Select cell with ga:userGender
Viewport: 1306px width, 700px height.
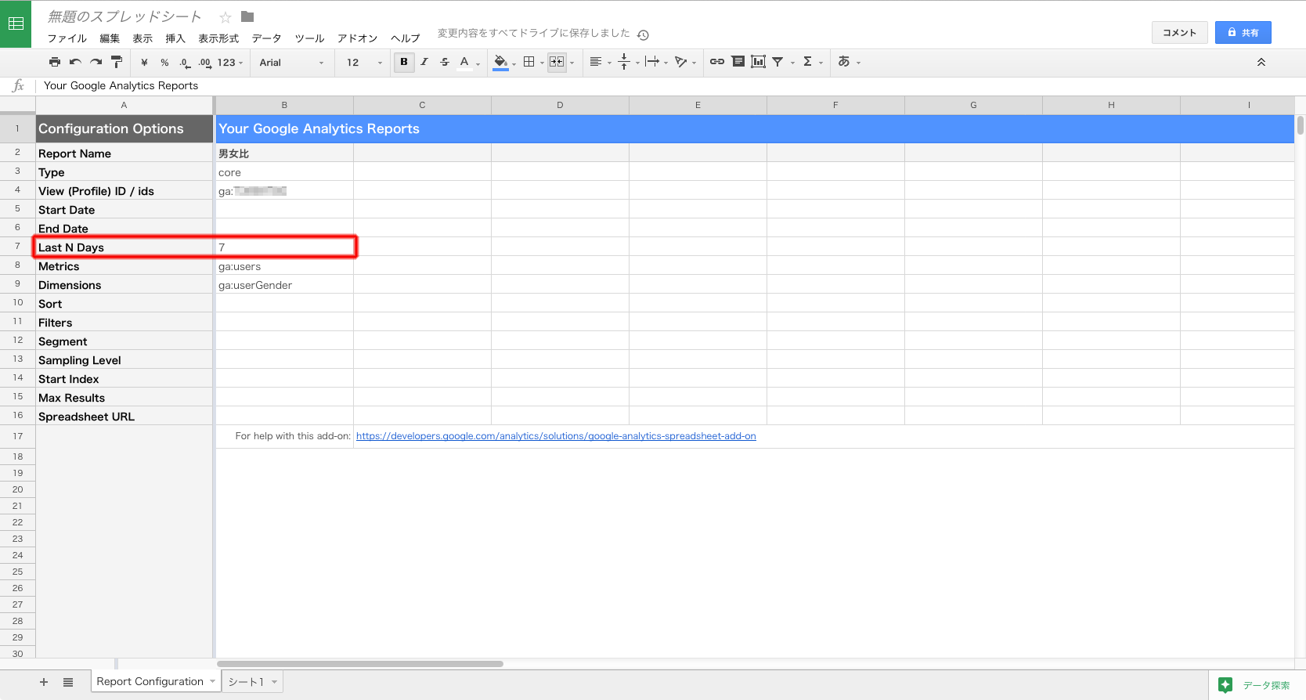(284, 285)
